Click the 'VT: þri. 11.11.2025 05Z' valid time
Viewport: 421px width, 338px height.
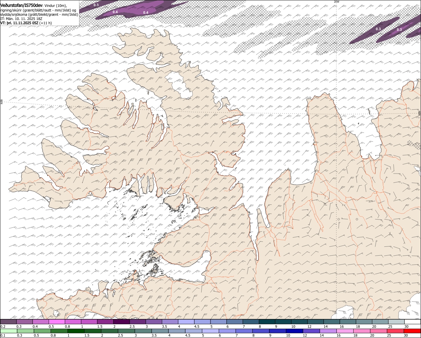coord(19,23)
